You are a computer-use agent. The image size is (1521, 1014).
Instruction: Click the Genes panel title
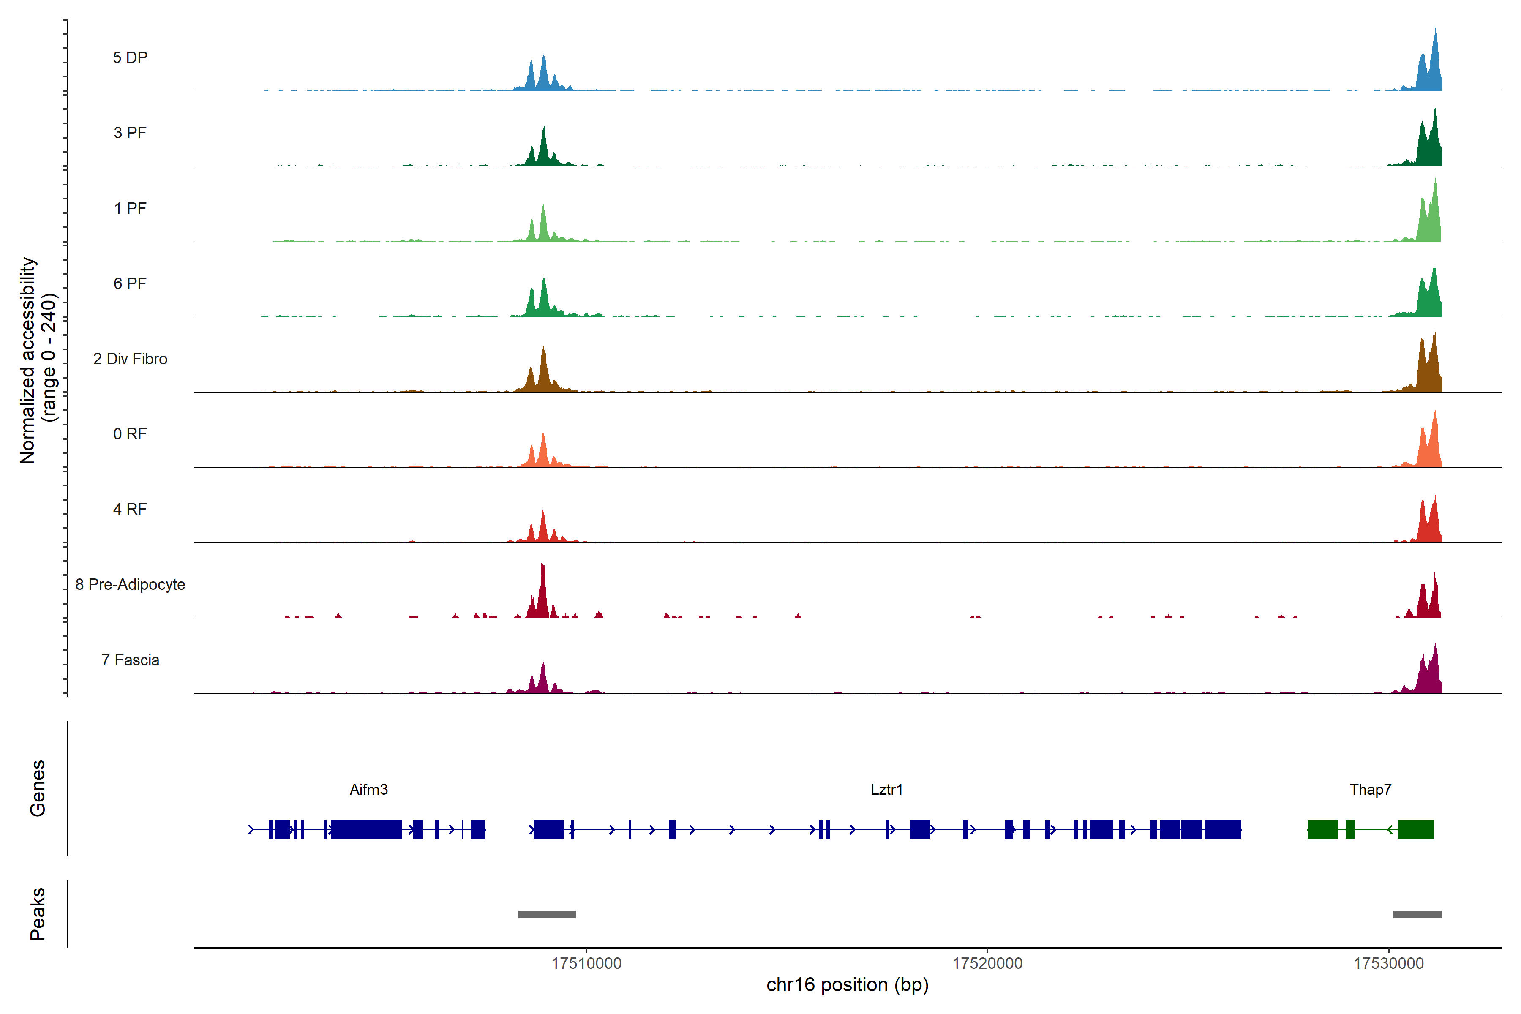click(x=38, y=788)
